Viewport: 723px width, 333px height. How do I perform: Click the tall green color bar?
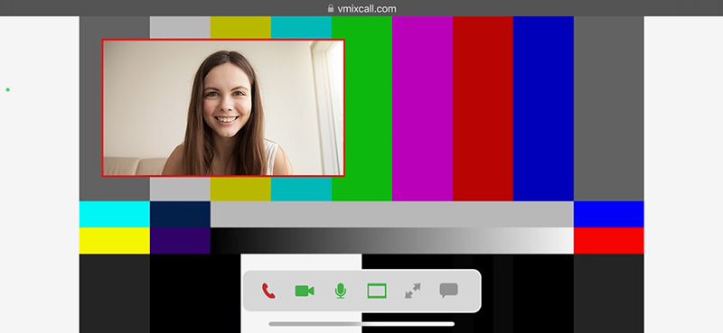361,108
